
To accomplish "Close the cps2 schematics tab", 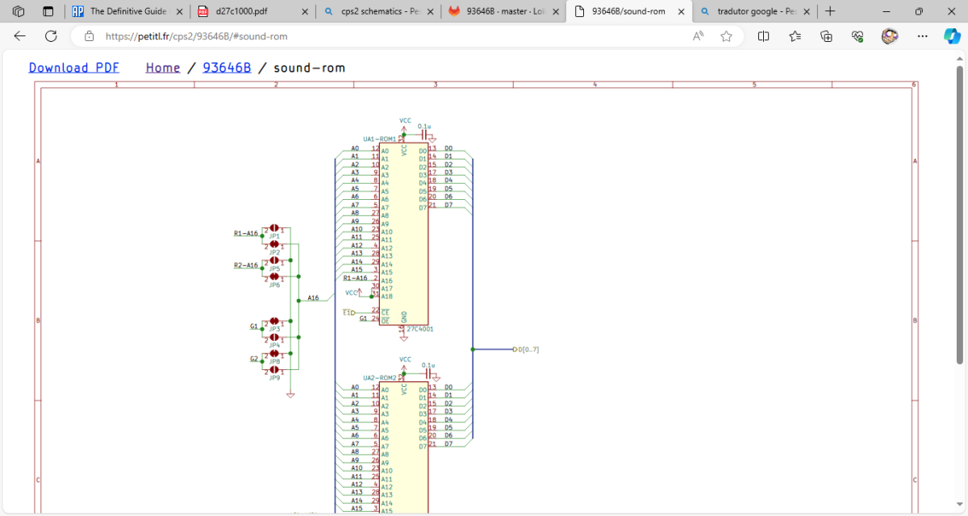I will point(430,12).
